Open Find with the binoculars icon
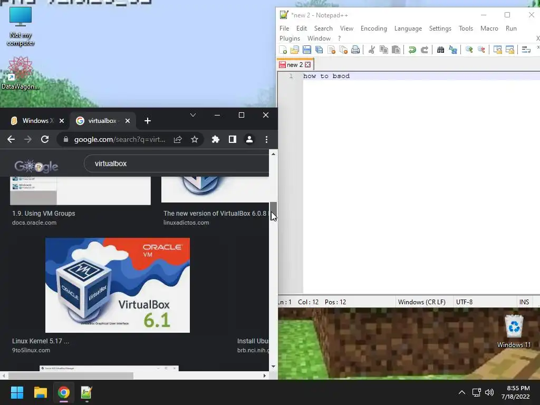The height and width of the screenshot is (405, 540). [440, 50]
